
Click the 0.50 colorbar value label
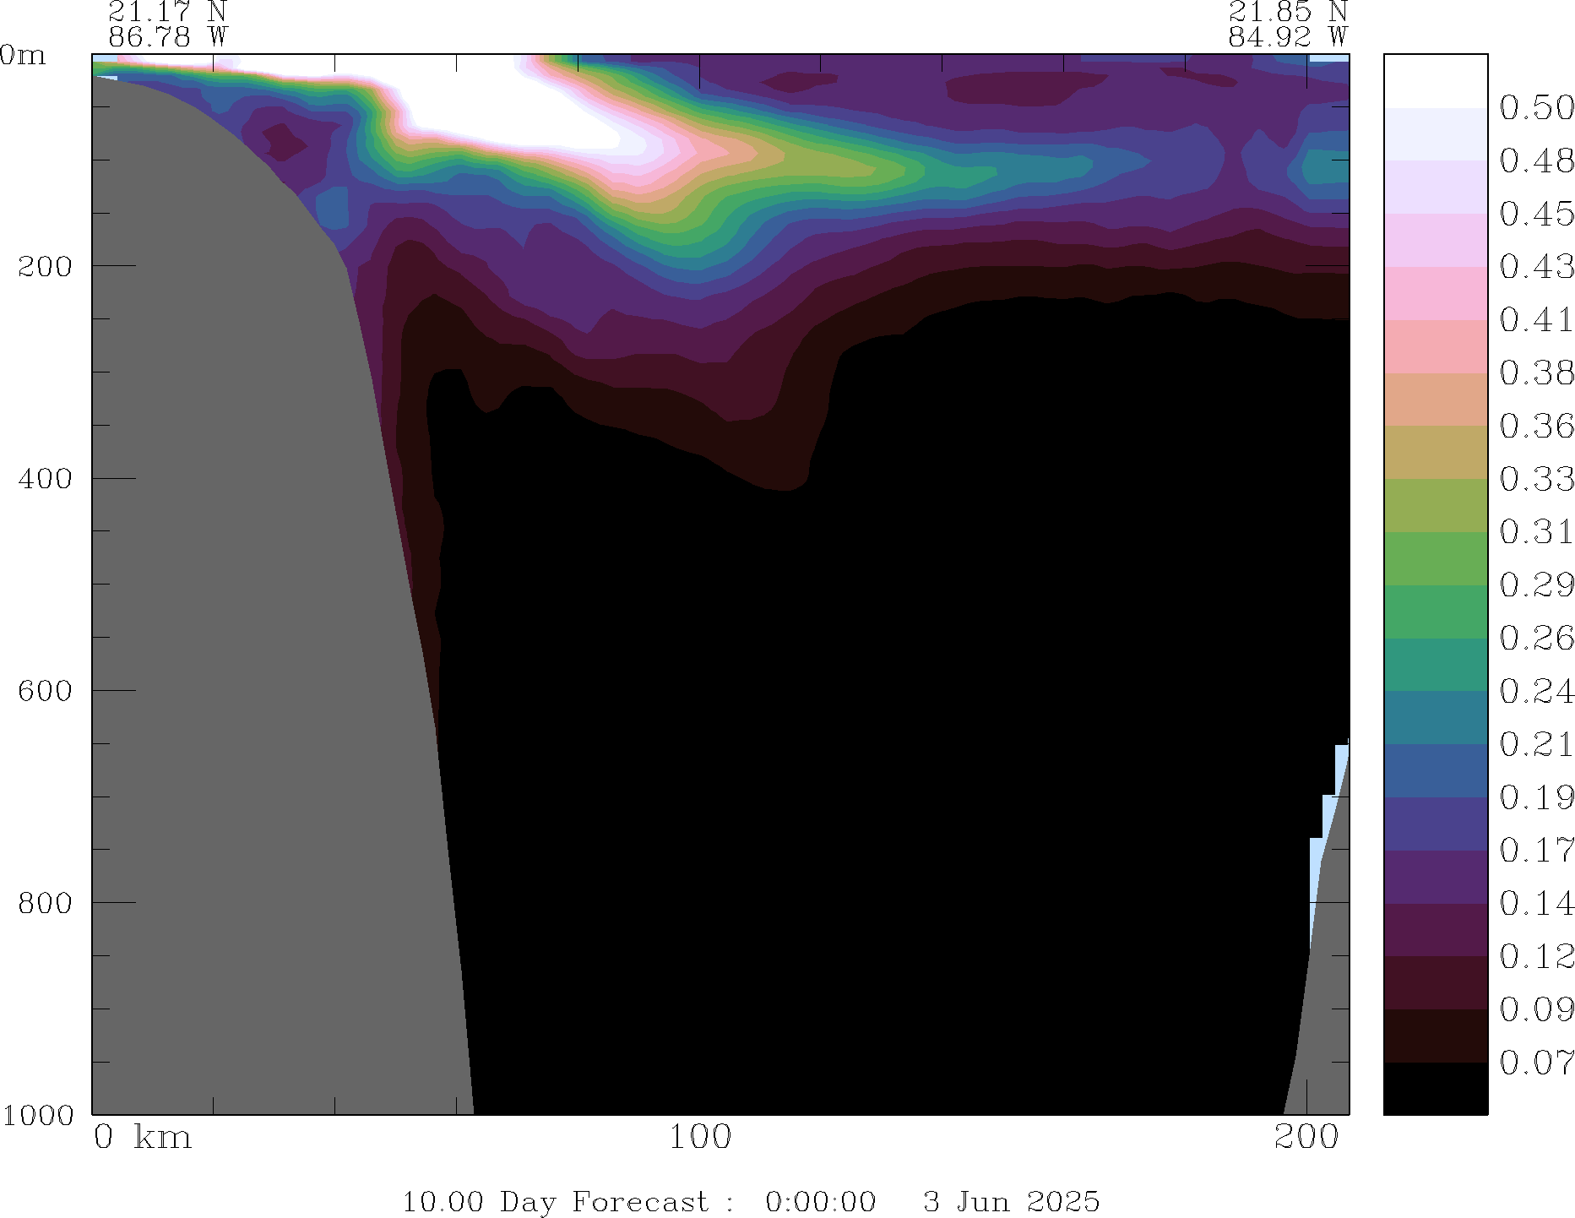coord(1536,108)
